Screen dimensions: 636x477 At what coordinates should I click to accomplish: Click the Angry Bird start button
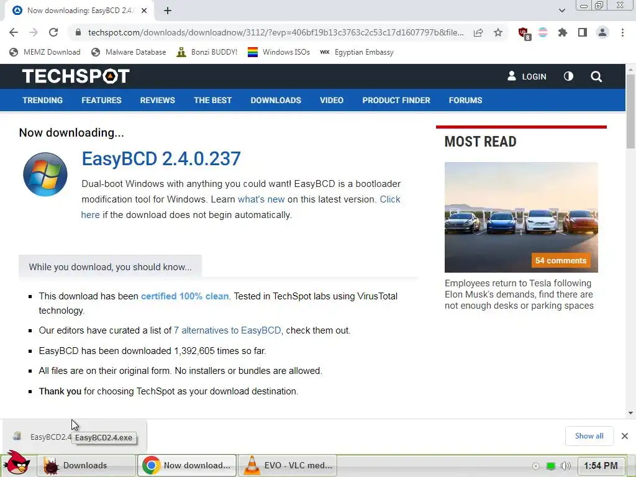[16, 463]
